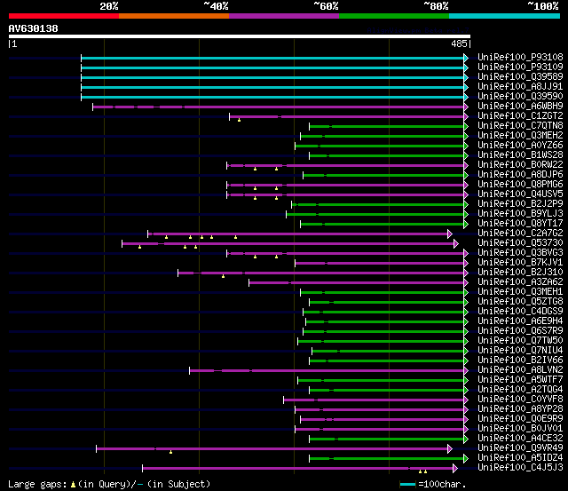Click UniRef100_C2A7G2 subject name
568x491 pixels.
tap(520, 234)
